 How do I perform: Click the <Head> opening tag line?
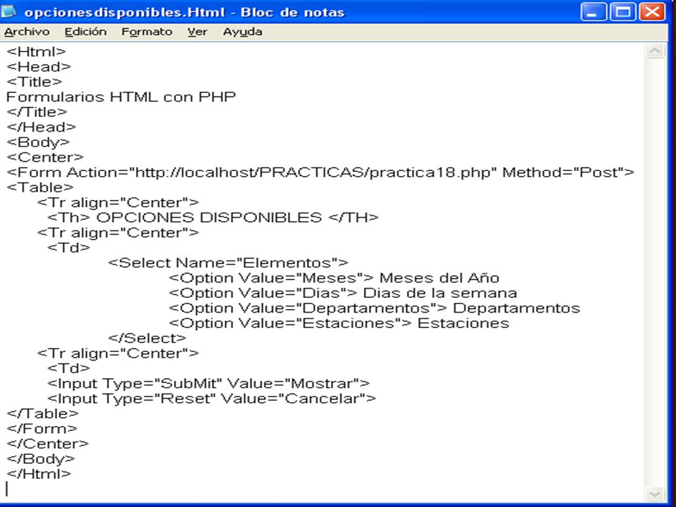39,67
